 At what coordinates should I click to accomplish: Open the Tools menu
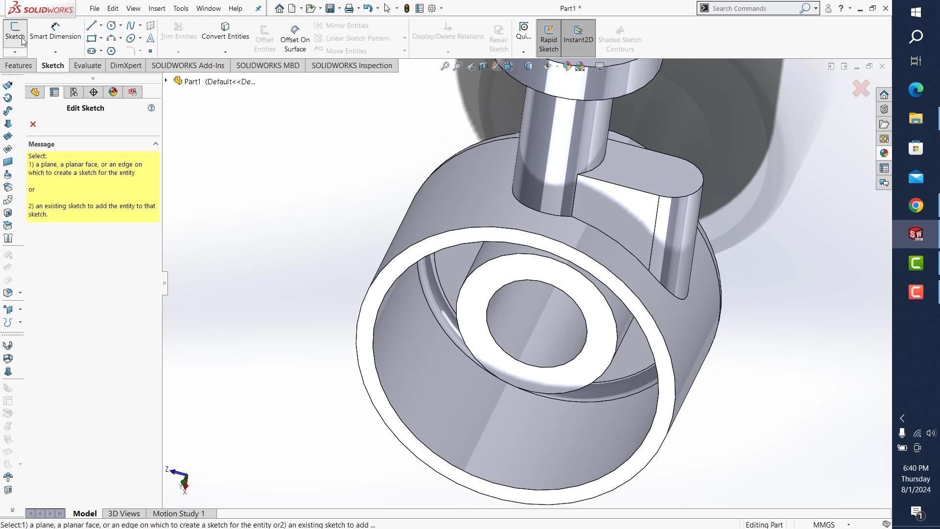click(181, 8)
